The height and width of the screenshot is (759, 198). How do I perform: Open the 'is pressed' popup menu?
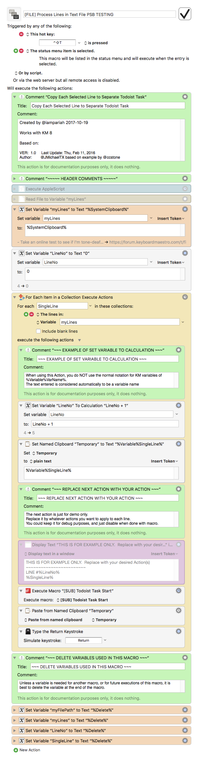coord(96,43)
